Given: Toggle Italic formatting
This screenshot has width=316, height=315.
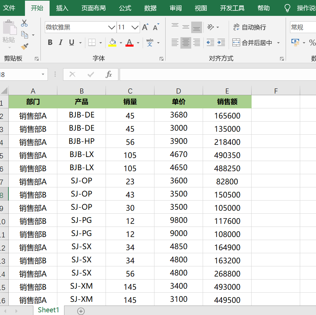Looking at the screenshot, I should 61,43.
